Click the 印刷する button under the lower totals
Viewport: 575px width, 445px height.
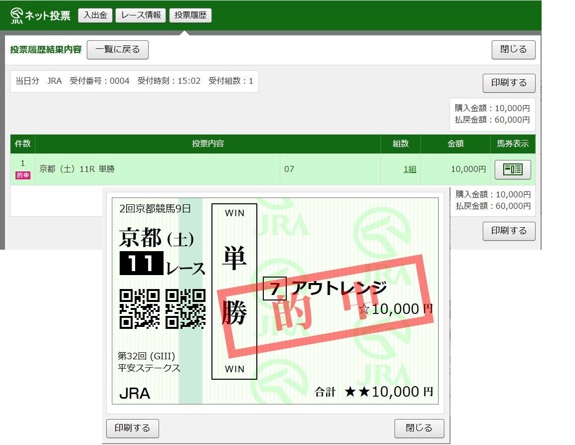509,231
